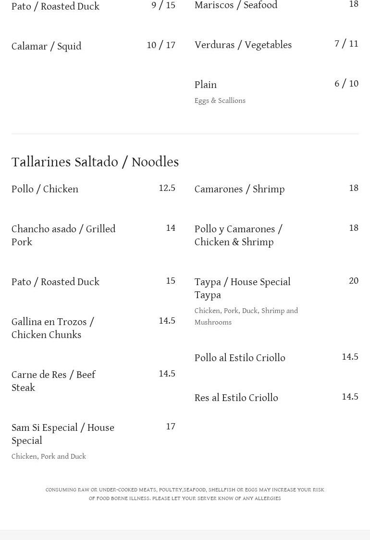Click the raw food allergy disclaimer text
This screenshot has height=540, width=370.
click(185, 494)
